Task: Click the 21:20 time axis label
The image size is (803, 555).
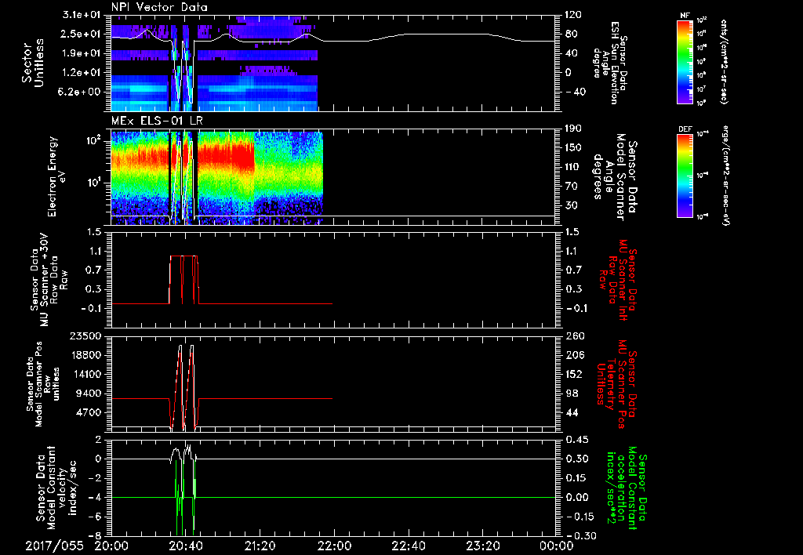Action: tap(260, 546)
